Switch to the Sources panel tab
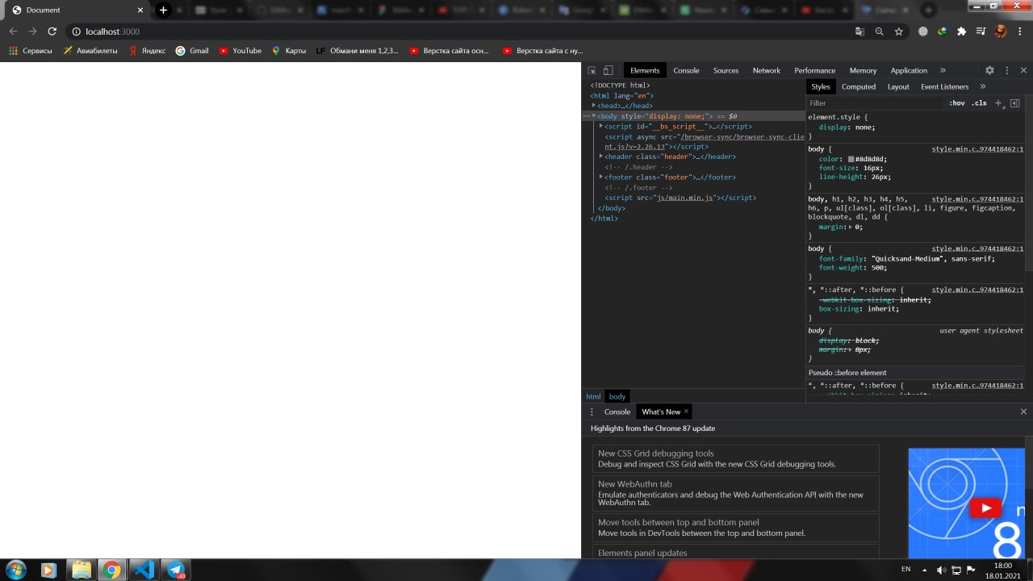 (x=726, y=70)
